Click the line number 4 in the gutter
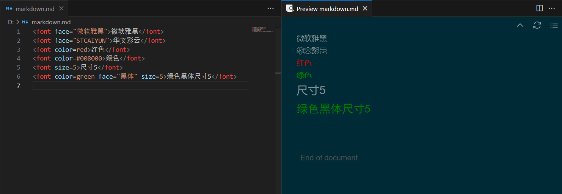This screenshot has height=194, width=562. coord(18,59)
